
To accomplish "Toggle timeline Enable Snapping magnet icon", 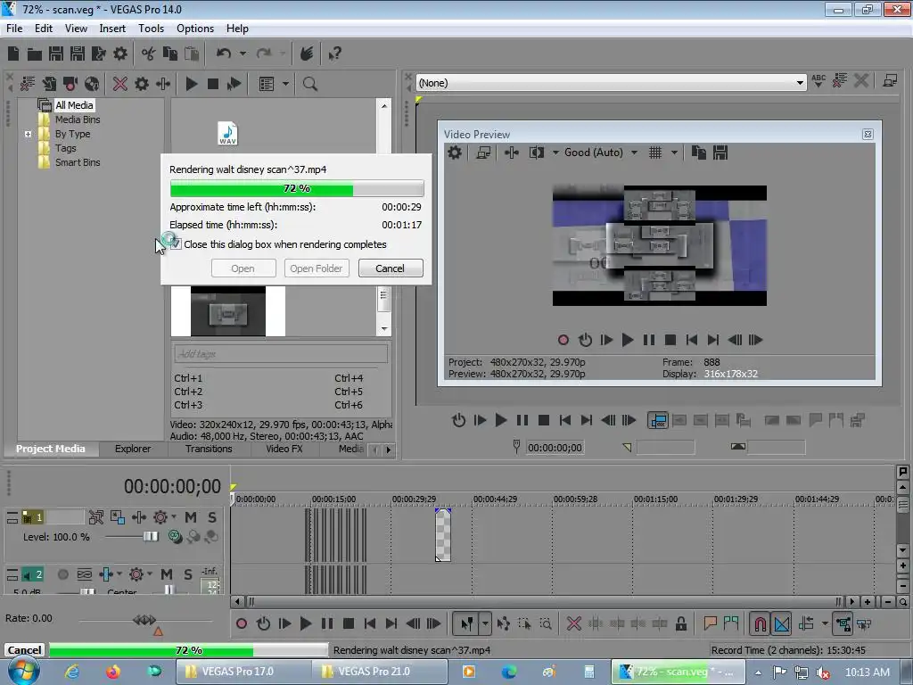I will [760, 623].
